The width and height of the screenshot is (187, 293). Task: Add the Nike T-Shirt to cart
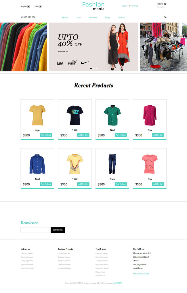click(83, 135)
